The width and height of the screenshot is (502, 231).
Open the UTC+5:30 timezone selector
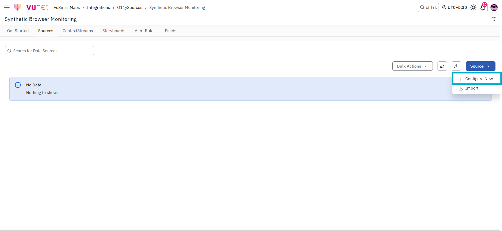454,8
